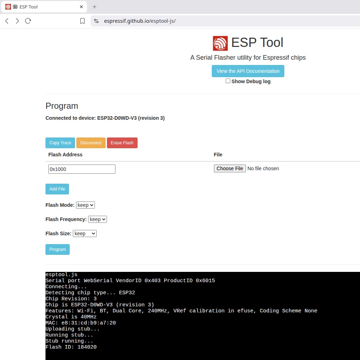Image resolution: width=360 pixels, height=360 pixels.
Task: Reload the page with the refresh icon
Action: 28,21
